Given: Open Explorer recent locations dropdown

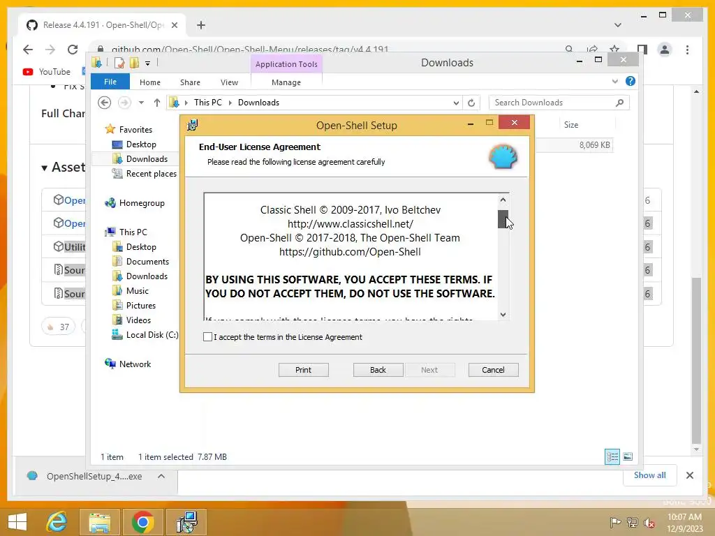Looking at the screenshot, I should (x=141, y=103).
